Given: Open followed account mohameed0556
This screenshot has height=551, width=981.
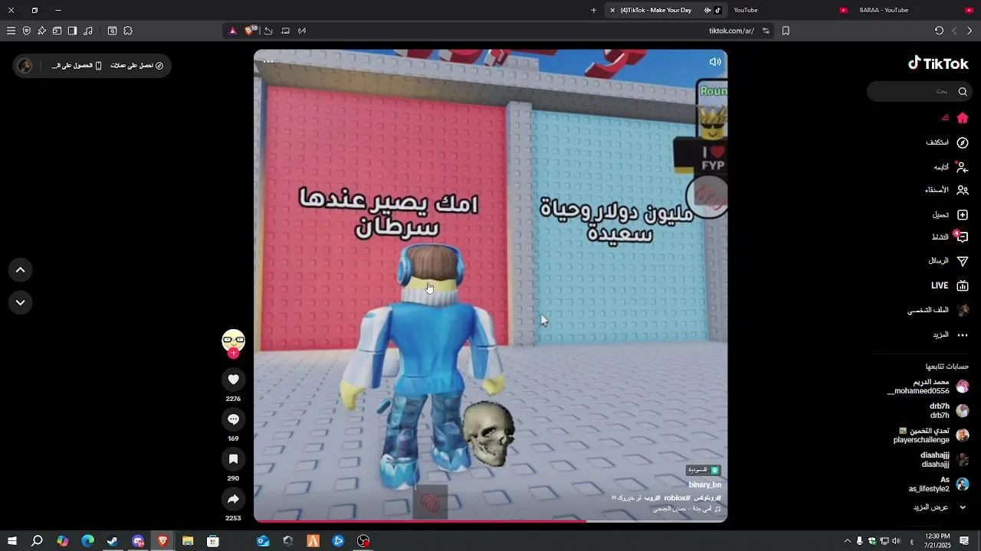Looking at the screenshot, I should click(x=927, y=386).
